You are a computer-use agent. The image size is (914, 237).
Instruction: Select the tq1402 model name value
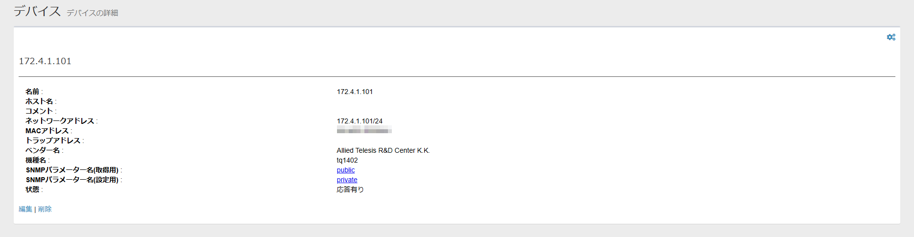[347, 160]
